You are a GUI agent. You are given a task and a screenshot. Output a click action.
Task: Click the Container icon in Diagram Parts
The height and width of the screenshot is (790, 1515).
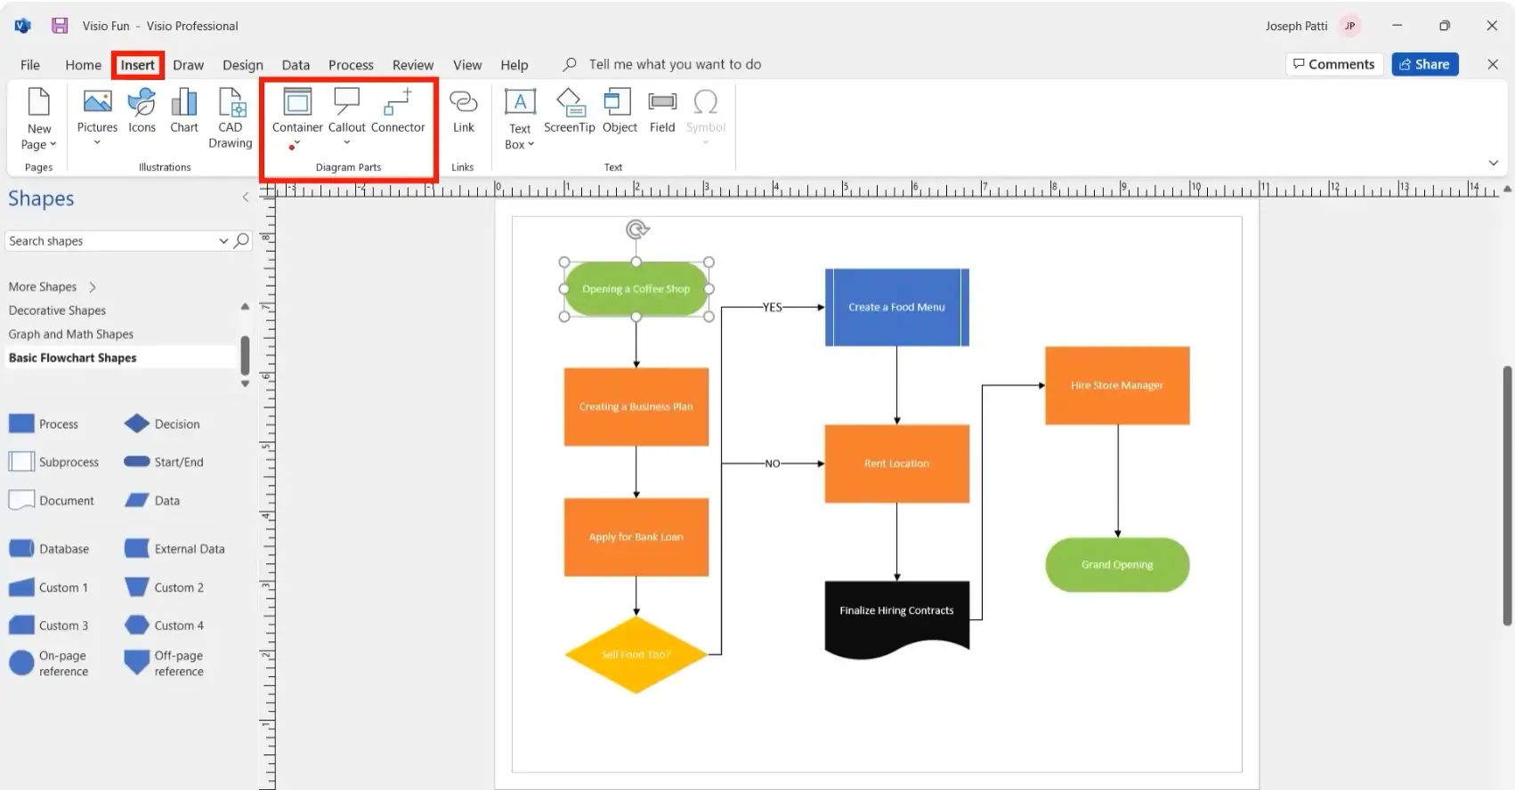tap(297, 103)
